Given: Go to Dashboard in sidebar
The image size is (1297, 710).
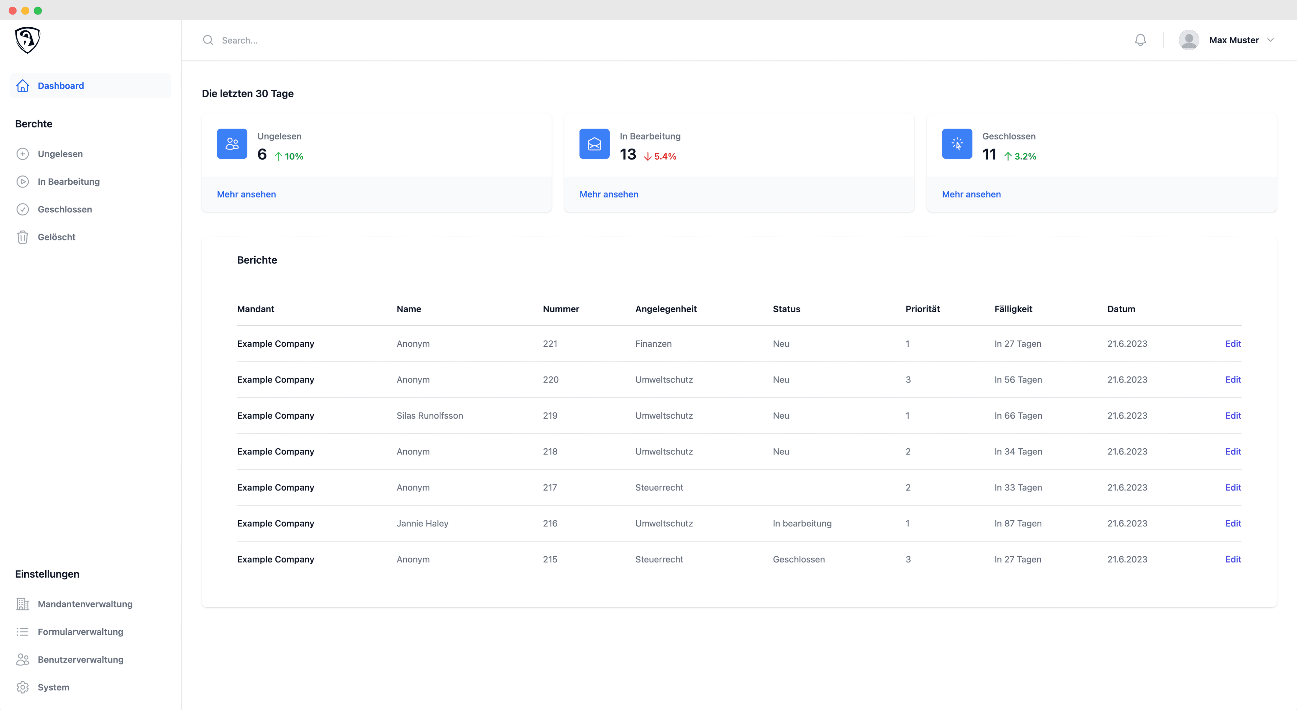Looking at the screenshot, I should [91, 85].
